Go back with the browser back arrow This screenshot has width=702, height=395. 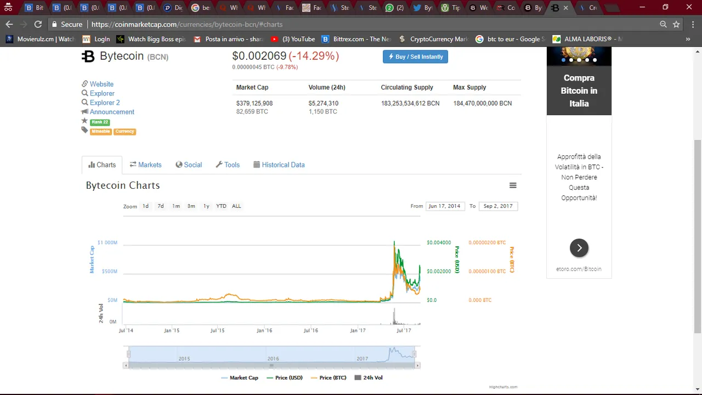pos(9,24)
